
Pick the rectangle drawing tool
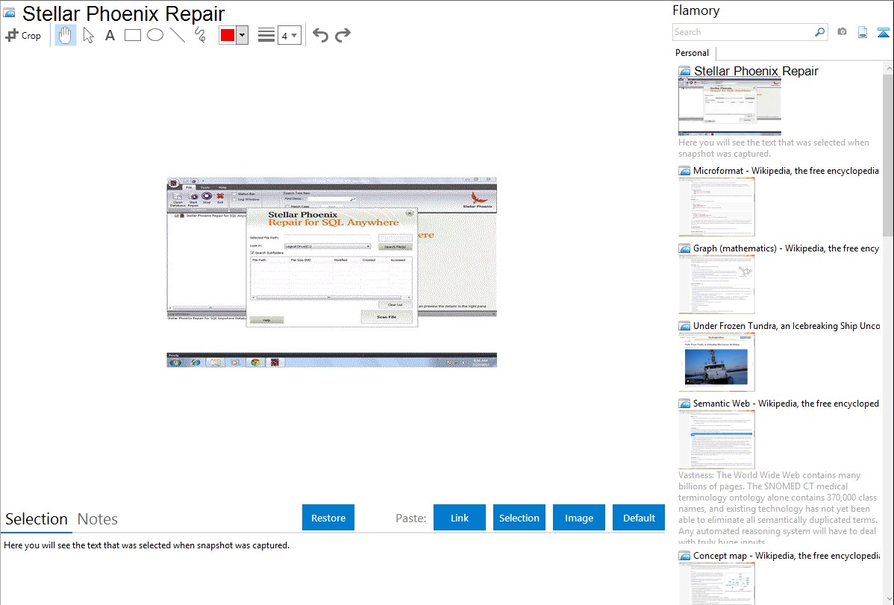(132, 35)
